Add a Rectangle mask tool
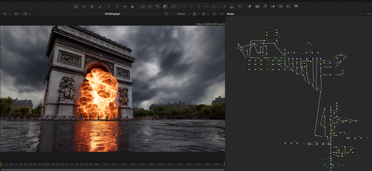Image resolution: width=372 pixels, height=171 pixels. 183,6
